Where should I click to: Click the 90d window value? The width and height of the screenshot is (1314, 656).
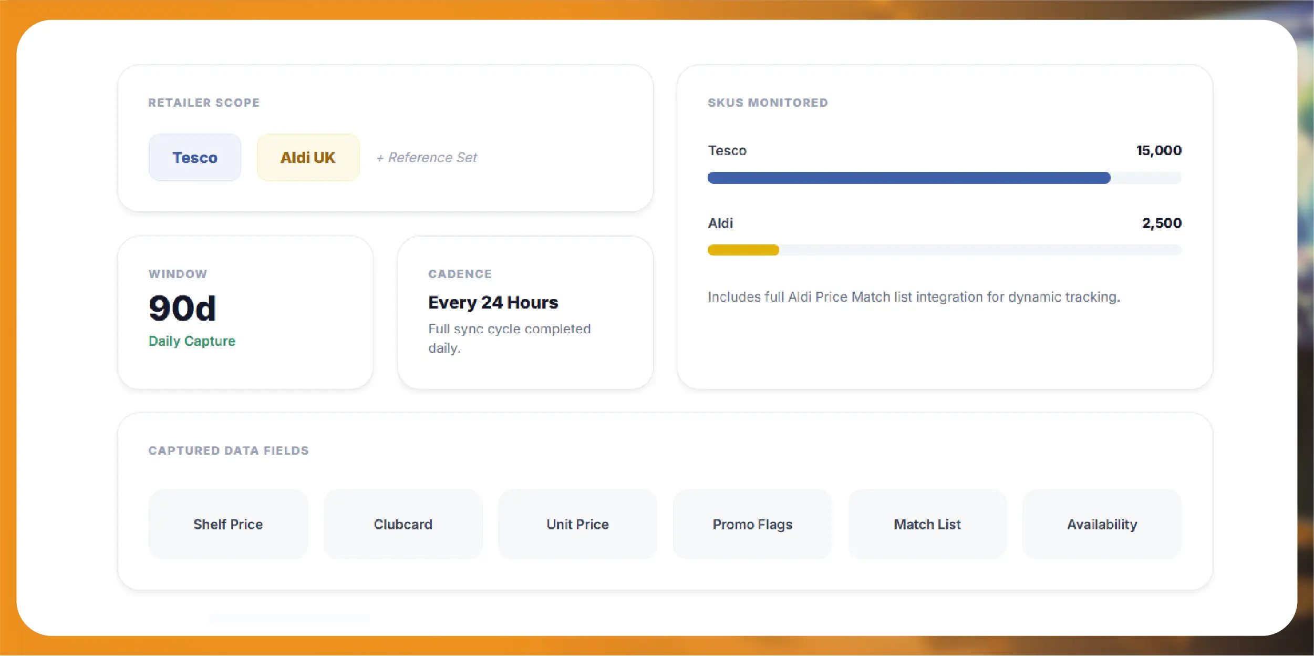(182, 308)
